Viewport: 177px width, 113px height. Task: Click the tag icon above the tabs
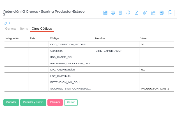5,23
